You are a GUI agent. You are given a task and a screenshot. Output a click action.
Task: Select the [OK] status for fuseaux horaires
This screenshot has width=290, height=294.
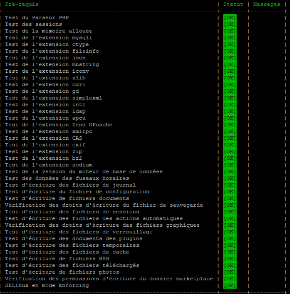pos(230,178)
